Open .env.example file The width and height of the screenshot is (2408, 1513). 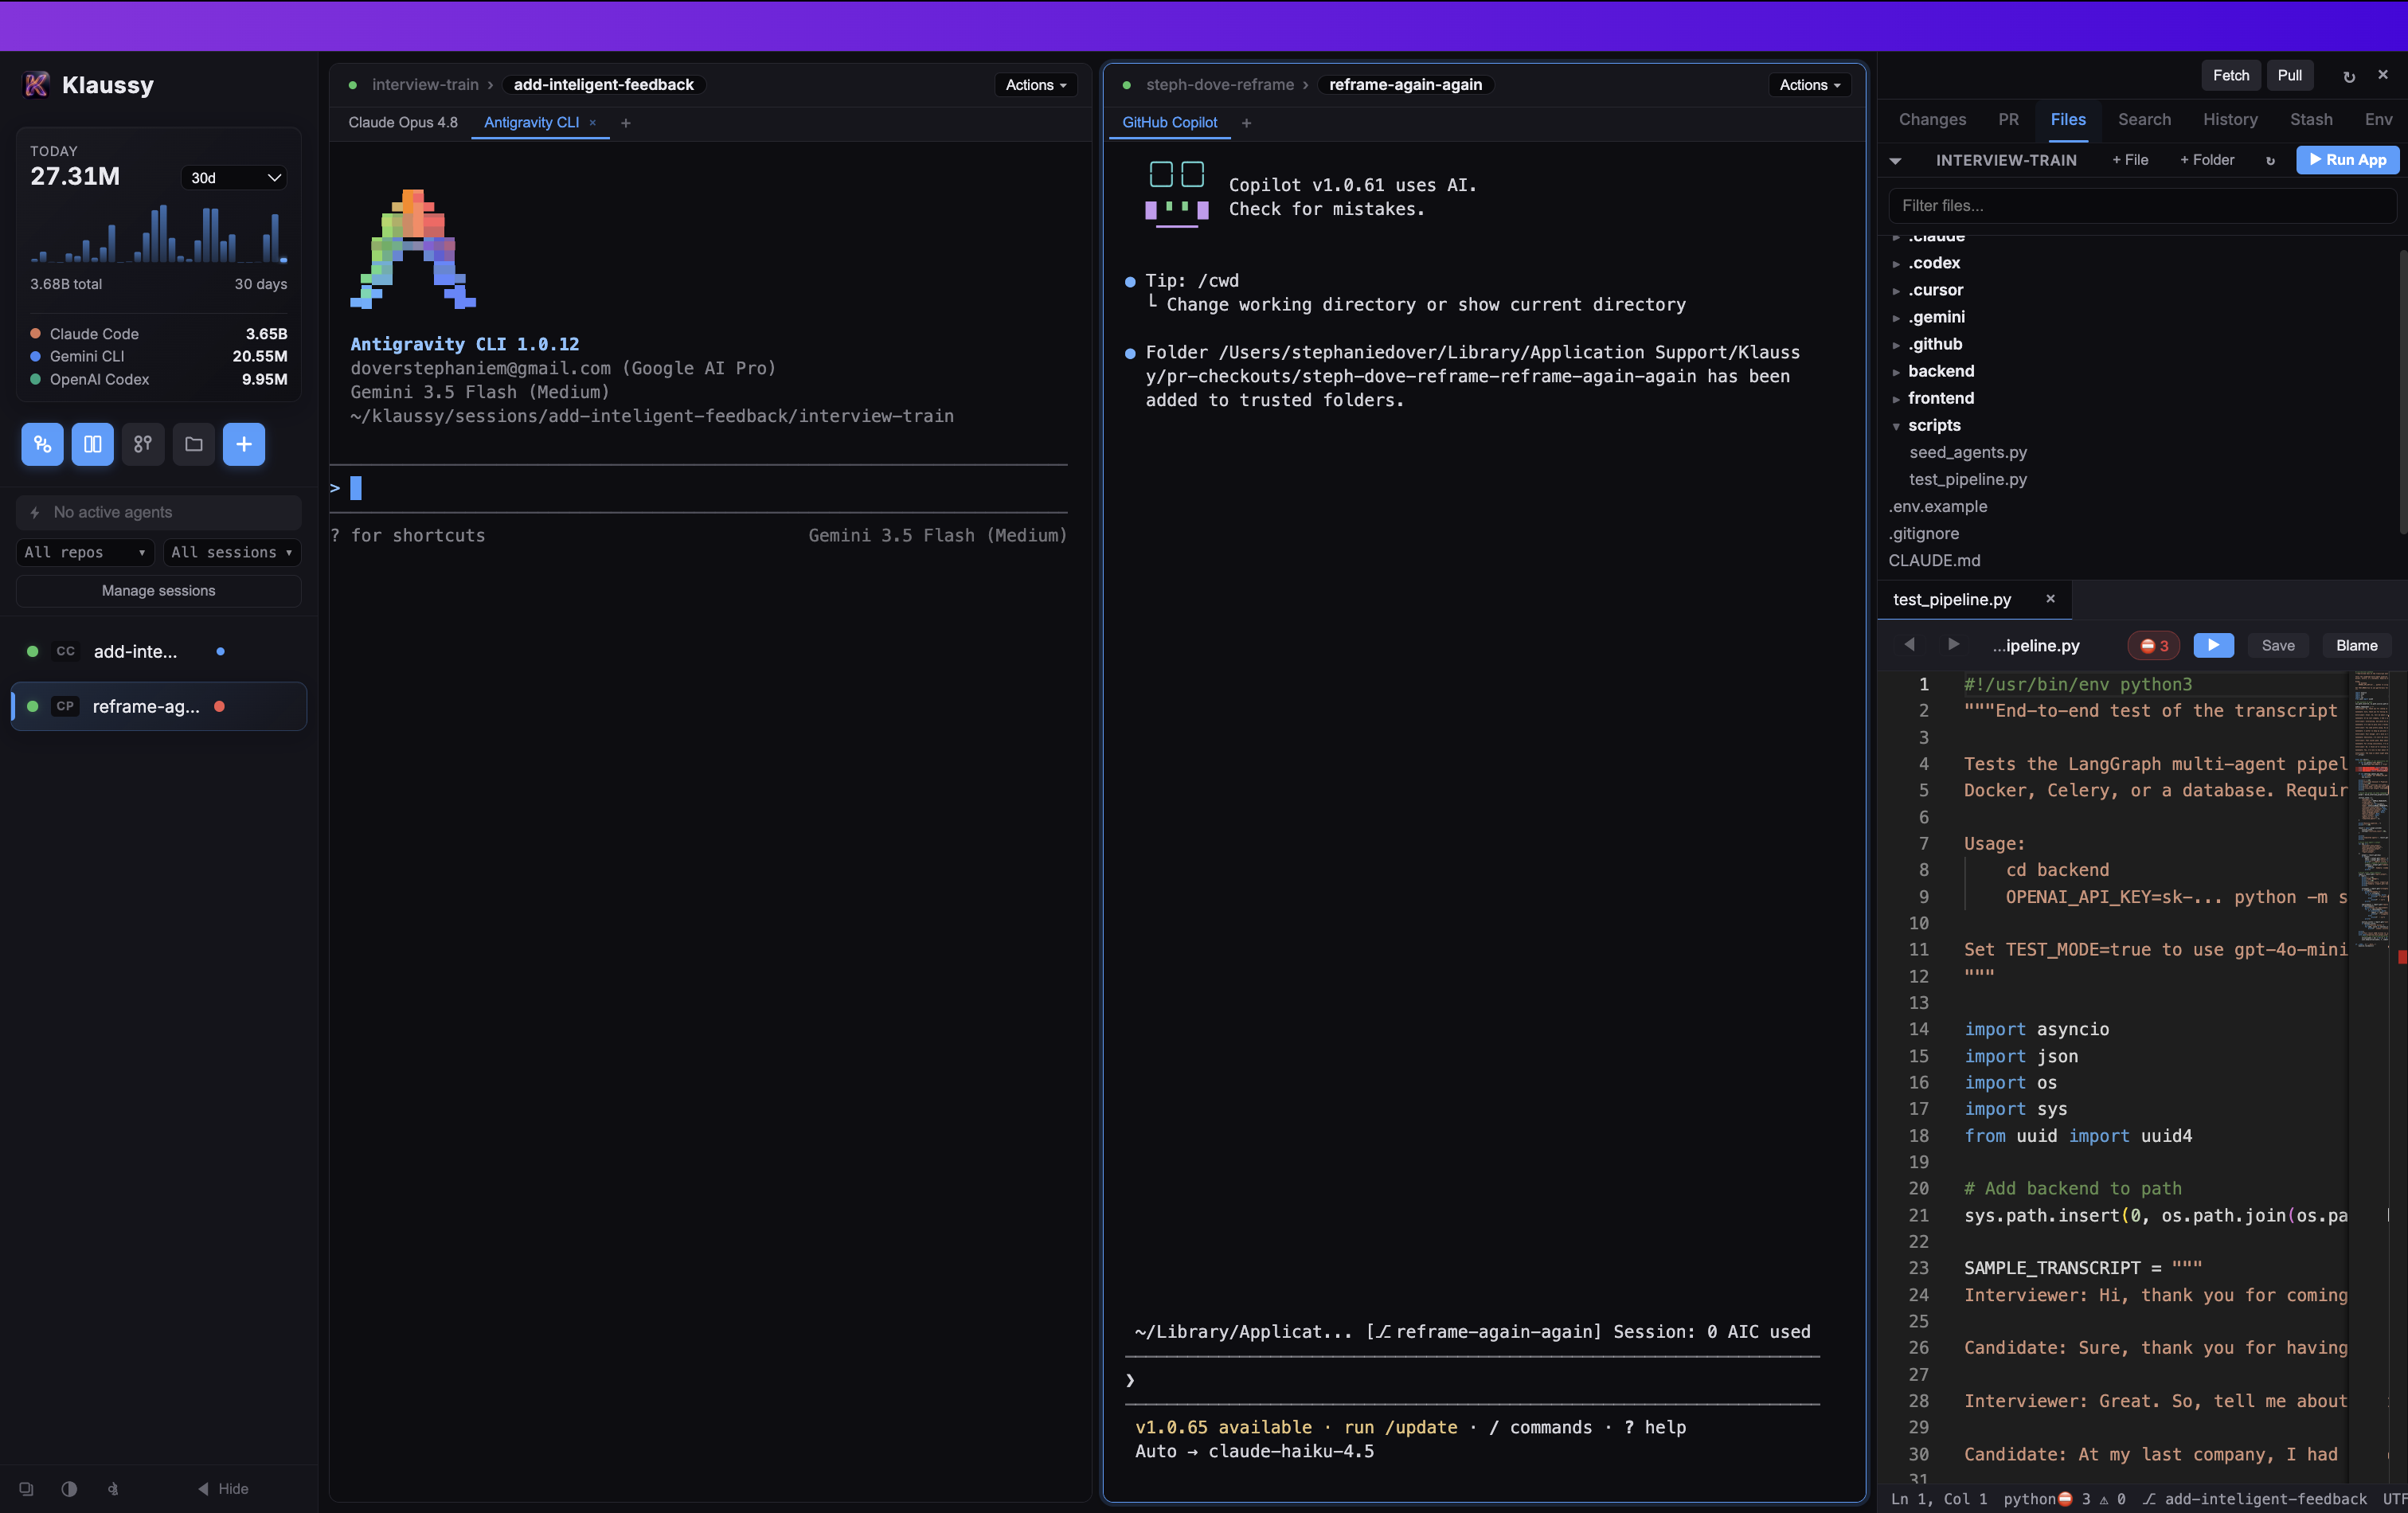click(1937, 506)
